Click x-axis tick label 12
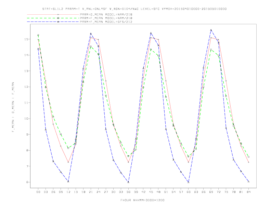 (x=68, y=192)
